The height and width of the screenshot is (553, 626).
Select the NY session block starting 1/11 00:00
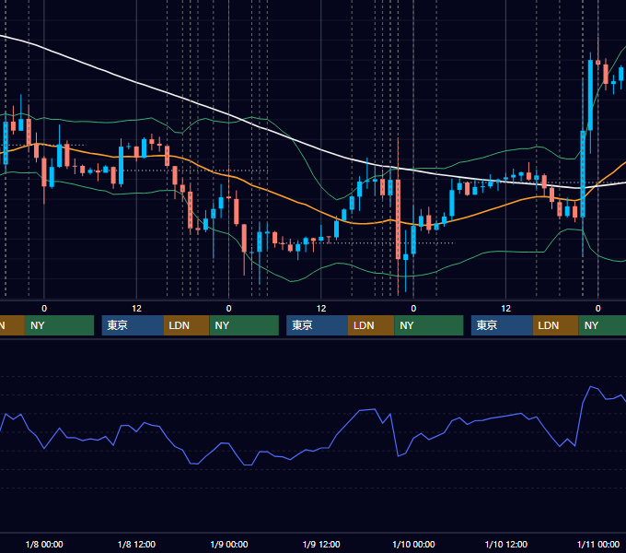602,325
